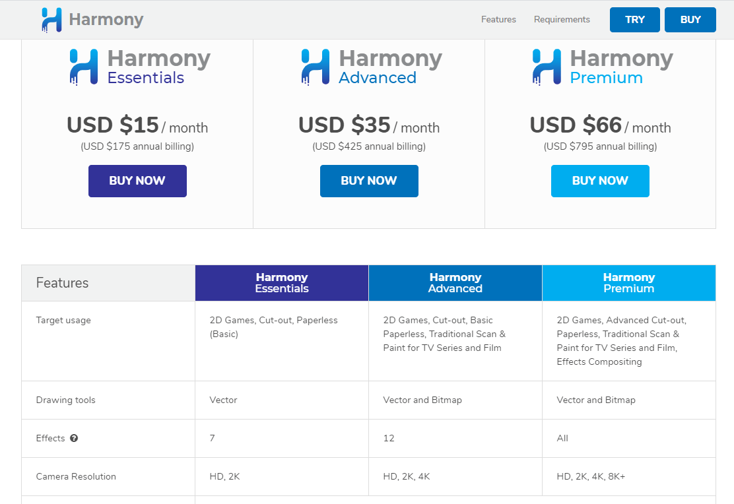Click the Features table heading cell

coord(109,283)
